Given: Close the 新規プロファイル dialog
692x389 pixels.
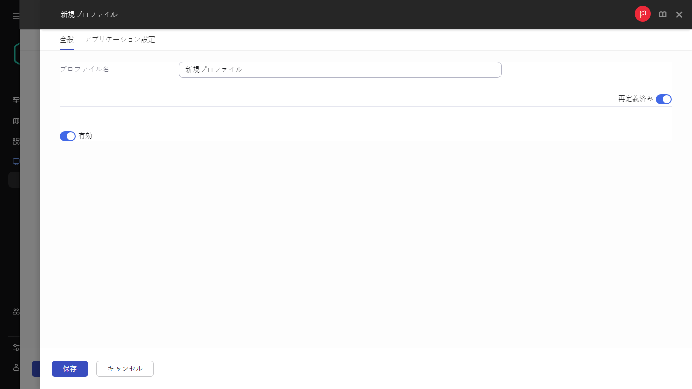Looking at the screenshot, I should point(679,14).
